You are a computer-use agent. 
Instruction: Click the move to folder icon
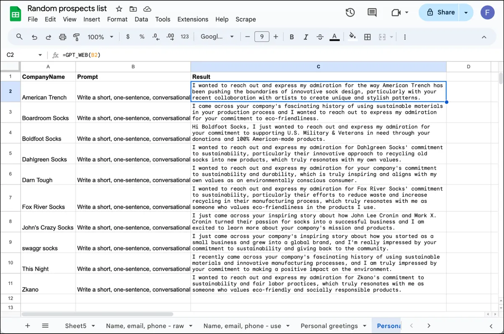133,9
